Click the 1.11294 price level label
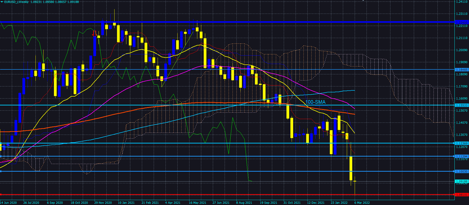Viewport: 469px width, 205px height. 462,156
